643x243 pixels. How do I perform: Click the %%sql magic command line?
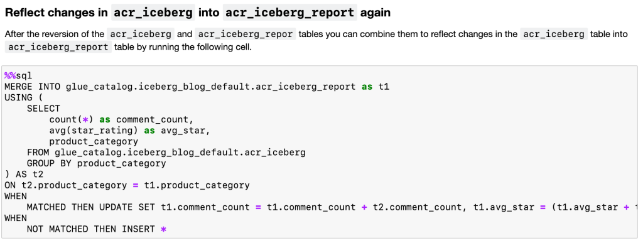pyautogui.click(x=18, y=76)
